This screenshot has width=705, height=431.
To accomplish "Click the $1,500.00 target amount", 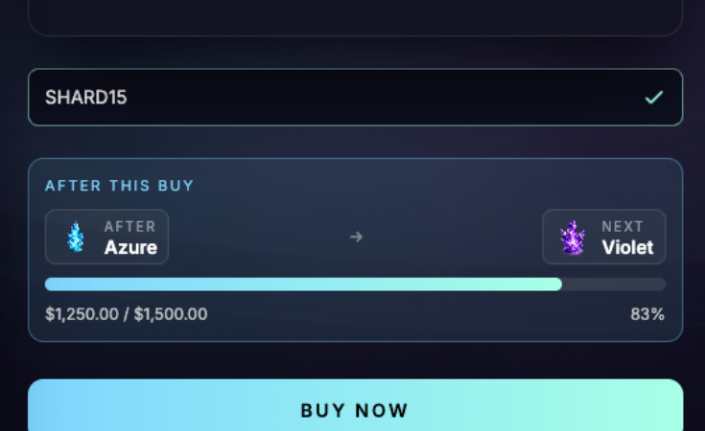I will coord(171,314).
